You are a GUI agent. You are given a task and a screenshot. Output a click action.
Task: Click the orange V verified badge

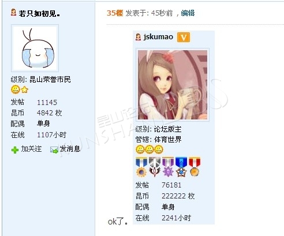[x=184, y=38]
